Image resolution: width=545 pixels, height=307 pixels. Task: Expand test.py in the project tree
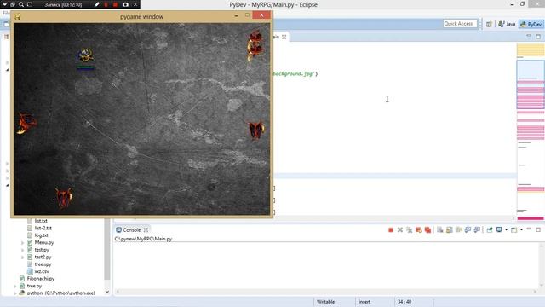[23, 250]
